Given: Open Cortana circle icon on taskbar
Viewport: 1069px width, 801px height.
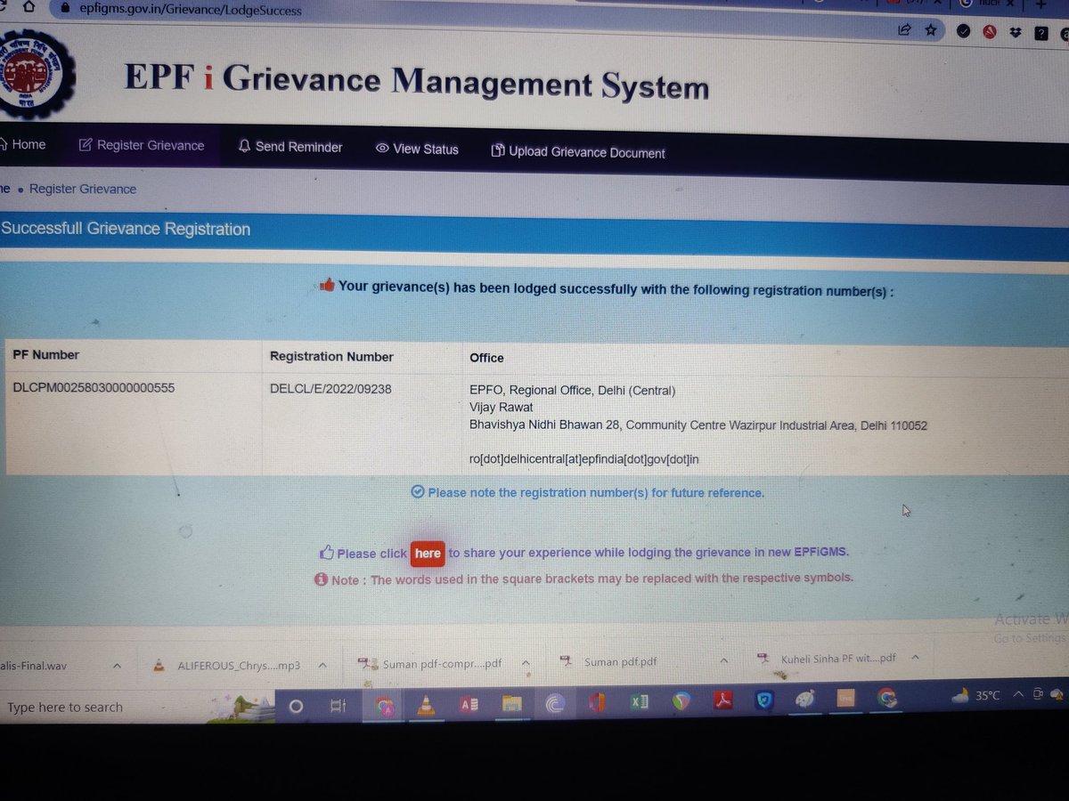Looking at the screenshot, I should [297, 707].
